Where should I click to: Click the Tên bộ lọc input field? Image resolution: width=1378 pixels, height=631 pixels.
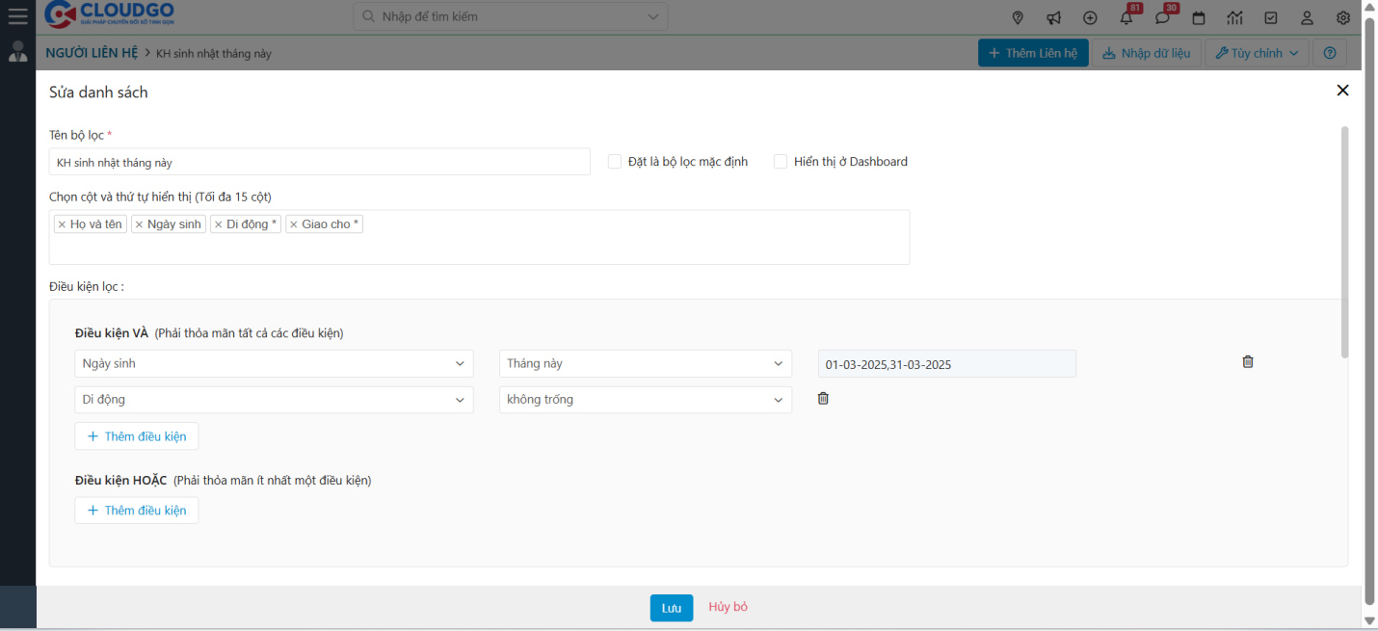[319, 162]
